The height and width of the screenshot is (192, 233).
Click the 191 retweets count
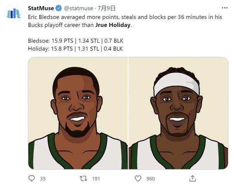pyautogui.click(x=96, y=179)
